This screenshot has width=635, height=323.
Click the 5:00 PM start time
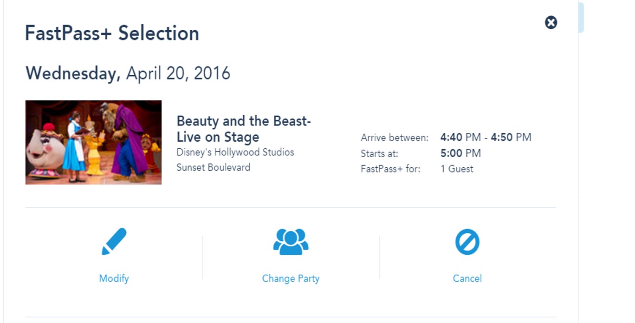[460, 153]
